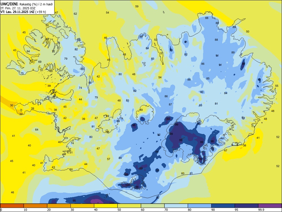The width and height of the screenshot is (282, 212).
Task: Click the dark orange 0–10 legend swatch
Action: click(x=12, y=206)
